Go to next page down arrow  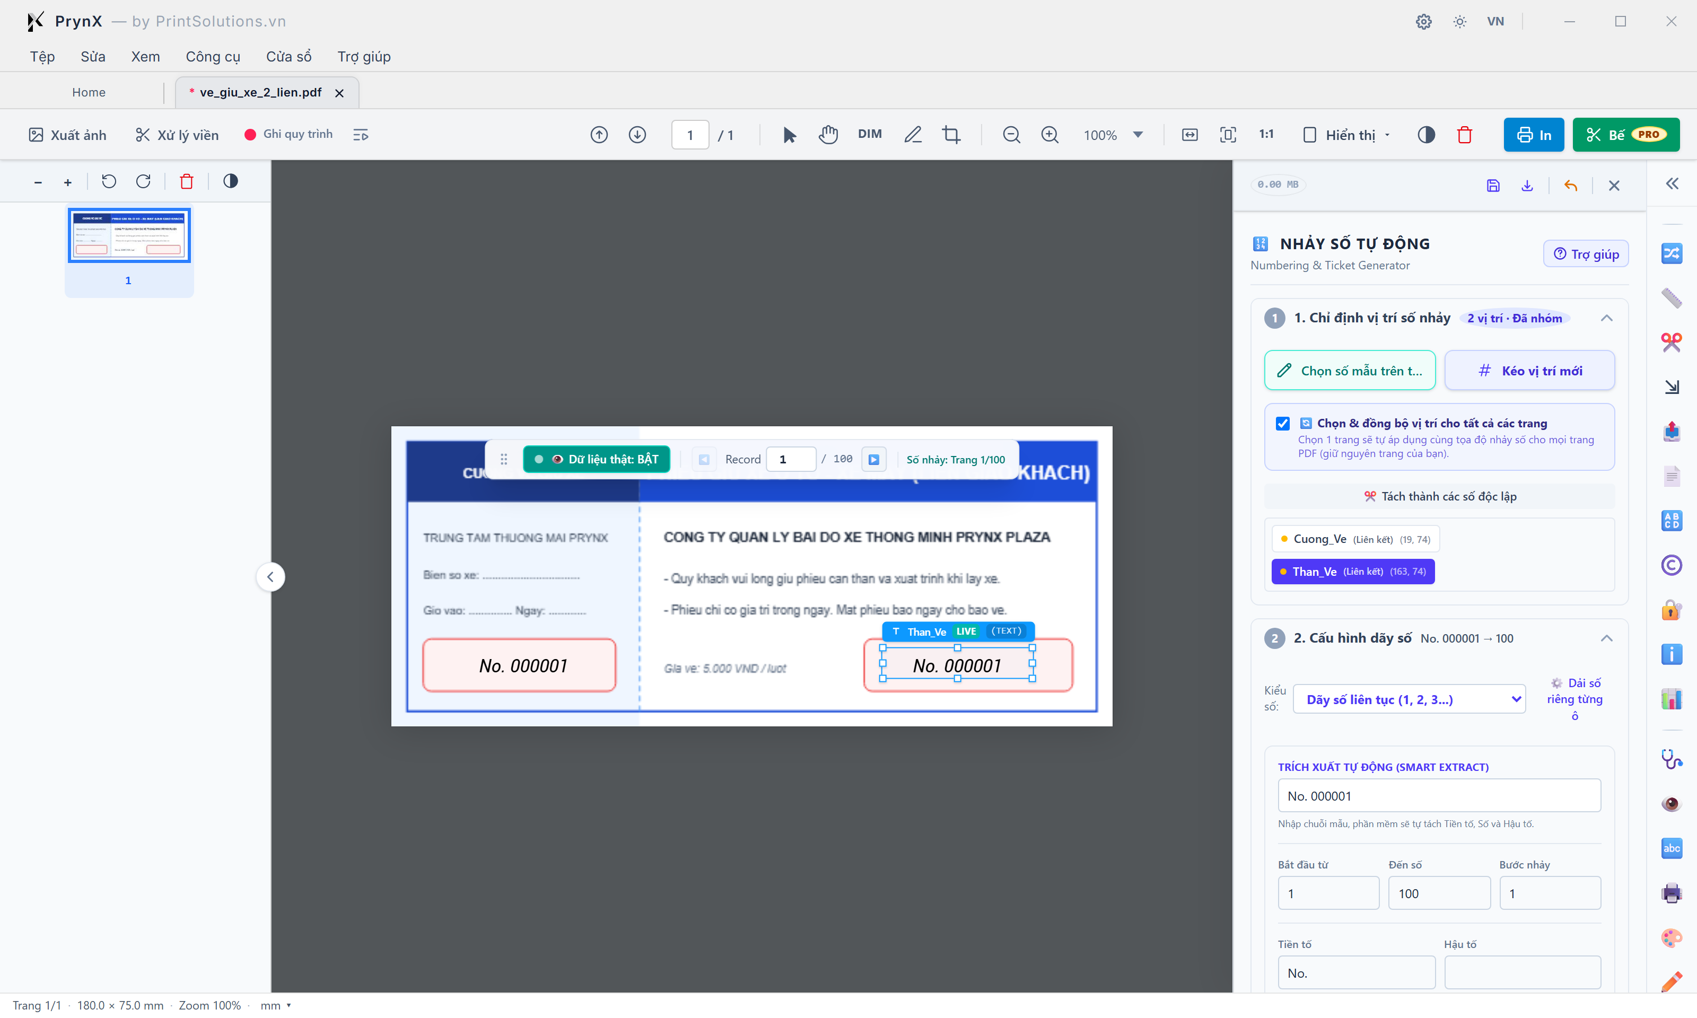click(637, 135)
